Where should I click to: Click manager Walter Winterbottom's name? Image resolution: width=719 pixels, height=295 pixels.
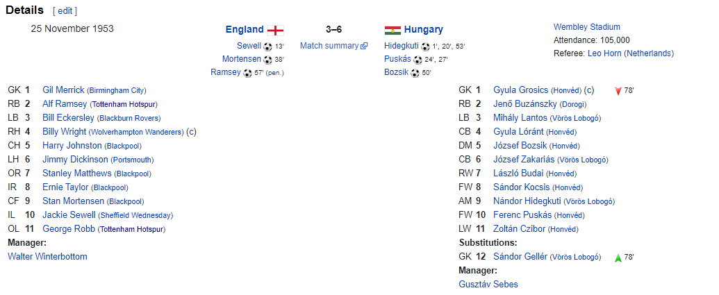(47, 257)
